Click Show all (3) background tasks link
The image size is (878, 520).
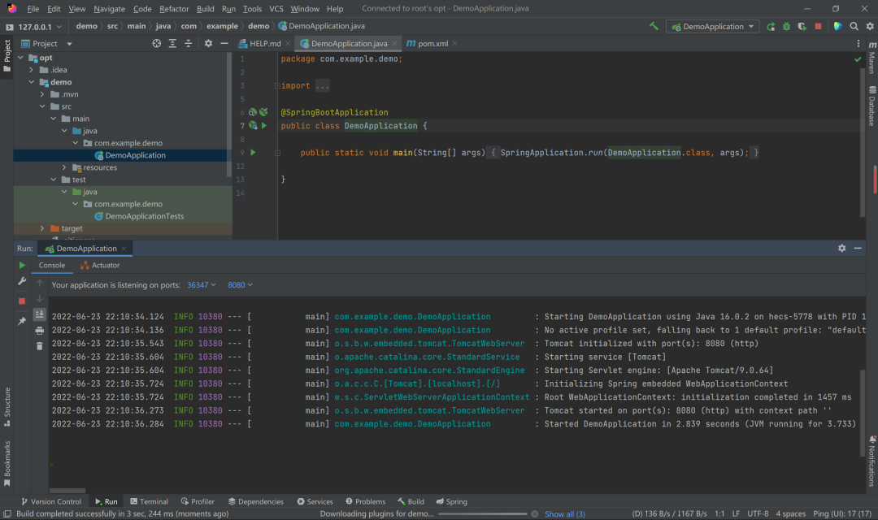click(565, 513)
